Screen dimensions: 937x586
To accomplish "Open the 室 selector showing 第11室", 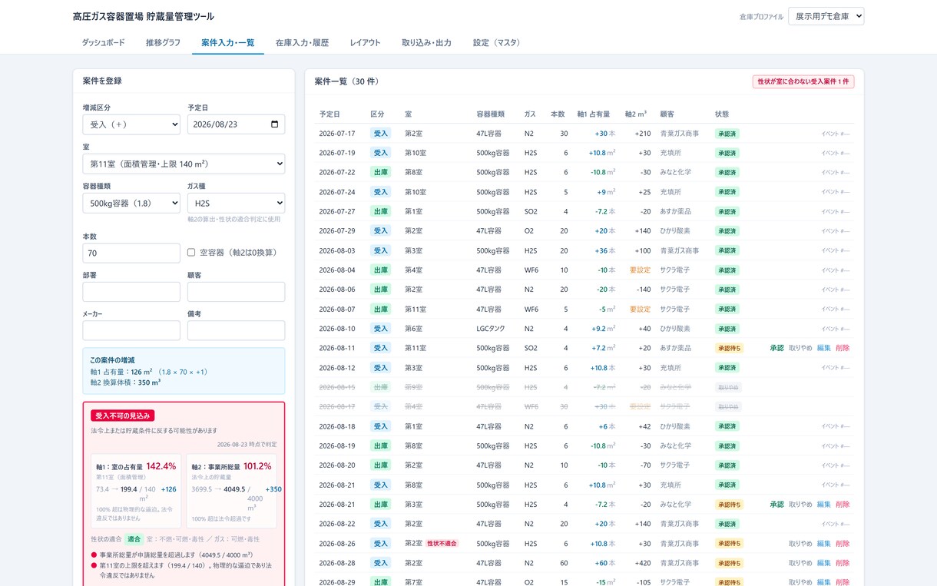I will coord(184,164).
